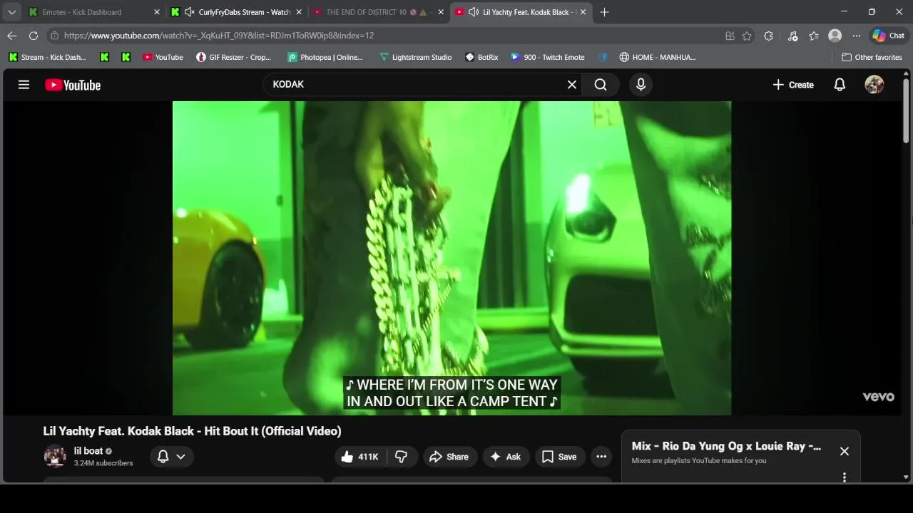Open the Ask AI button
This screenshot has width=913, height=513.
pos(506,457)
